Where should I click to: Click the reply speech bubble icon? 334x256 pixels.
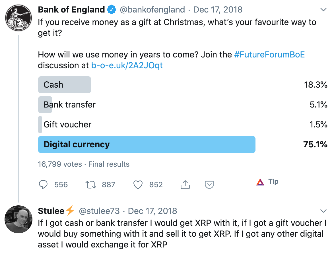(x=43, y=185)
